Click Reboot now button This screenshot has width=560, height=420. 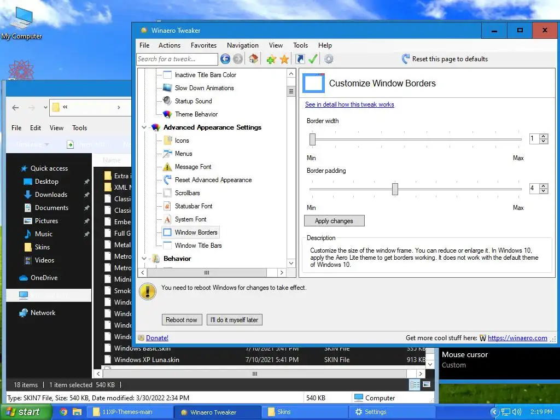(x=182, y=319)
